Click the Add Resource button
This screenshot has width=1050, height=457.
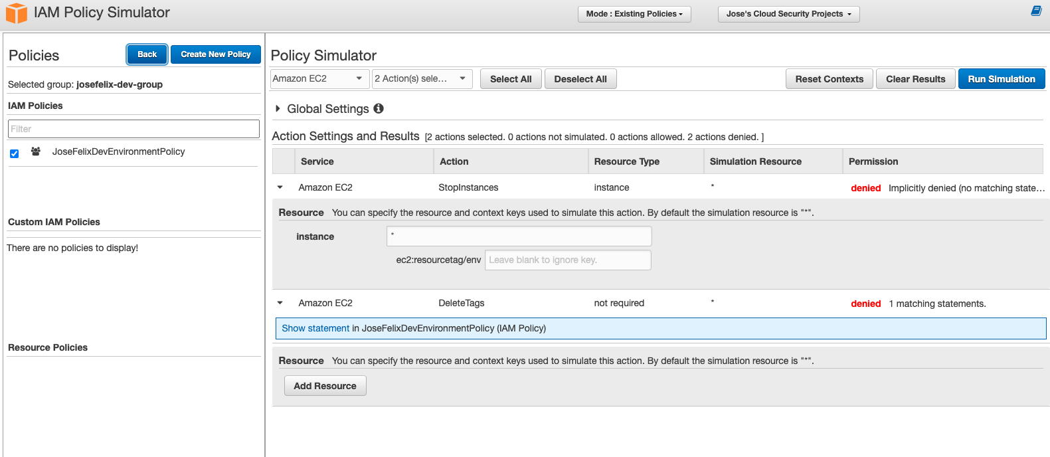click(x=325, y=386)
